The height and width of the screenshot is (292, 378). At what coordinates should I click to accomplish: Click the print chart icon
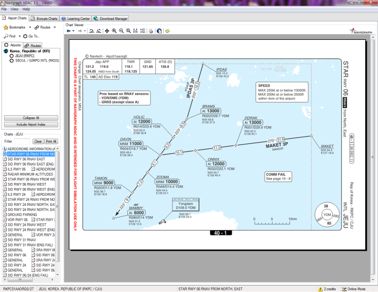point(151,31)
